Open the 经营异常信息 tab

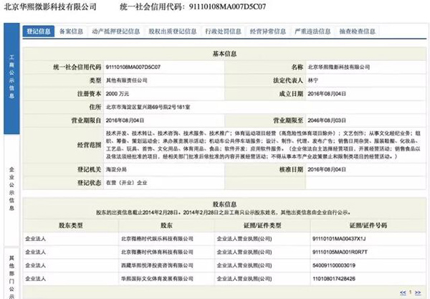[x=268, y=32]
